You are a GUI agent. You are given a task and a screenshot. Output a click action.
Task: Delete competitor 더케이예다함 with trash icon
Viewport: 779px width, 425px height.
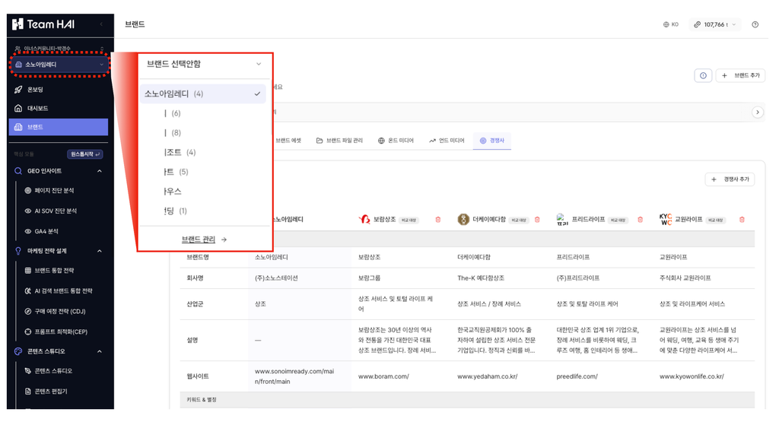point(537,220)
